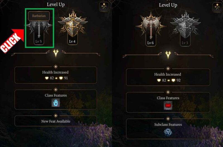Pick the greyed-out shield emblem marked Lv 3
Image resolution: width=223 pixels, height=147 pixels.
[185, 29]
